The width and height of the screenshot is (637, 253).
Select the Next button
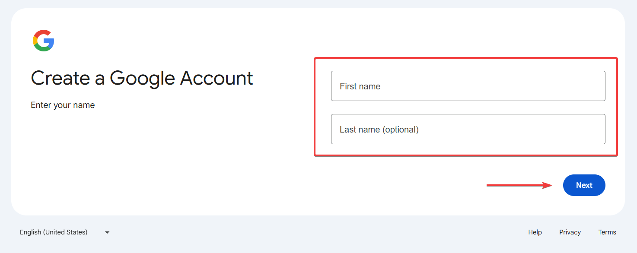[584, 185]
